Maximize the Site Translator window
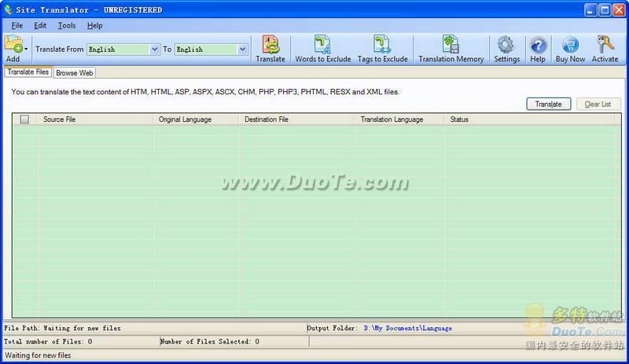The width and height of the screenshot is (629, 364). point(605,10)
